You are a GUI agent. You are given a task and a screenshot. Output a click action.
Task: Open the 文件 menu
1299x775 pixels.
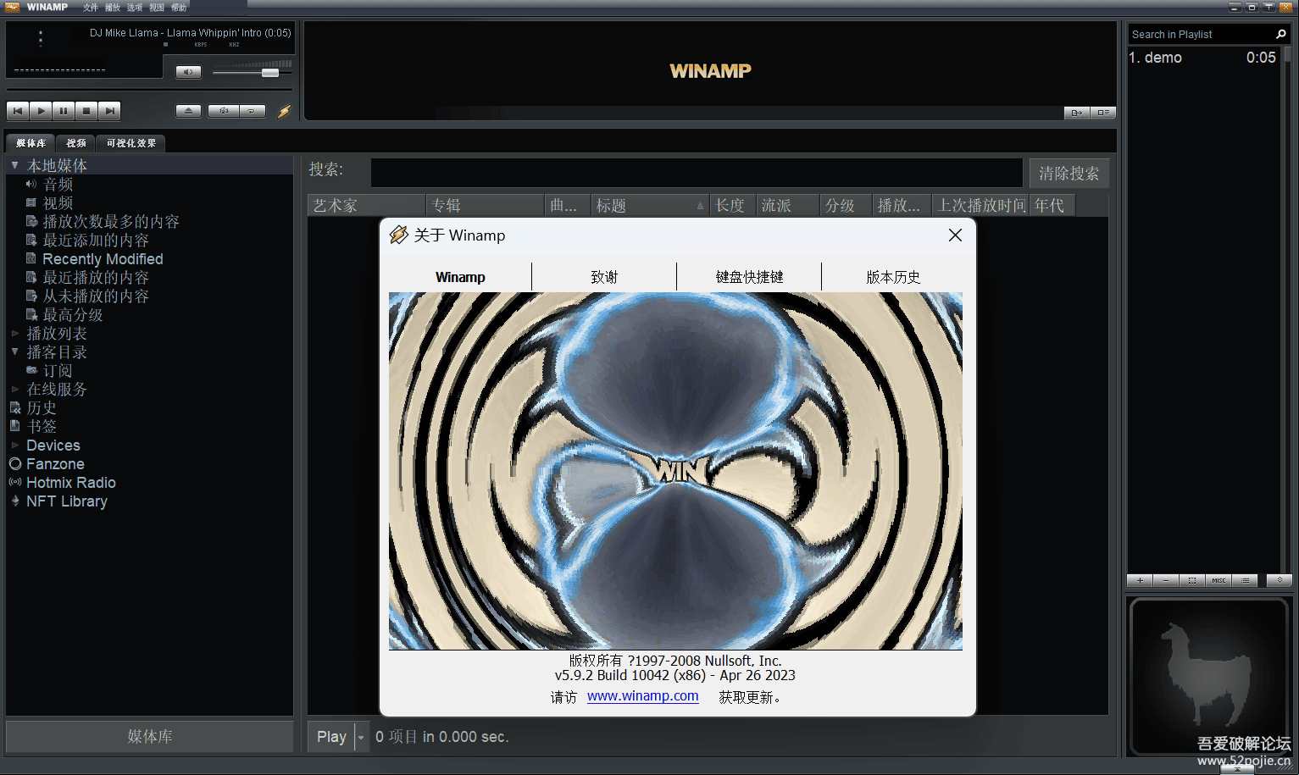(x=90, y=7)
